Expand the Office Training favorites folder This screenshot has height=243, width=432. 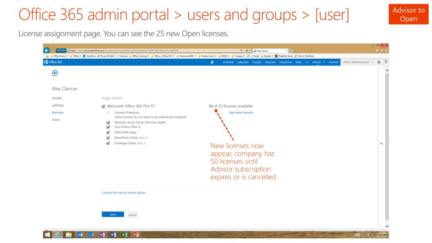139,56
